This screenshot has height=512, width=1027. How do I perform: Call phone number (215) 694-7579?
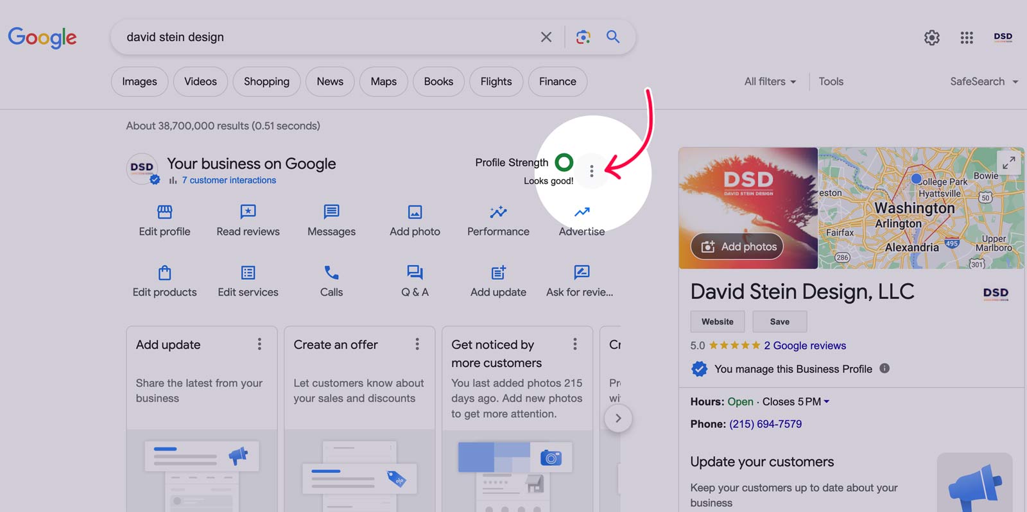[x=765, y=423]
